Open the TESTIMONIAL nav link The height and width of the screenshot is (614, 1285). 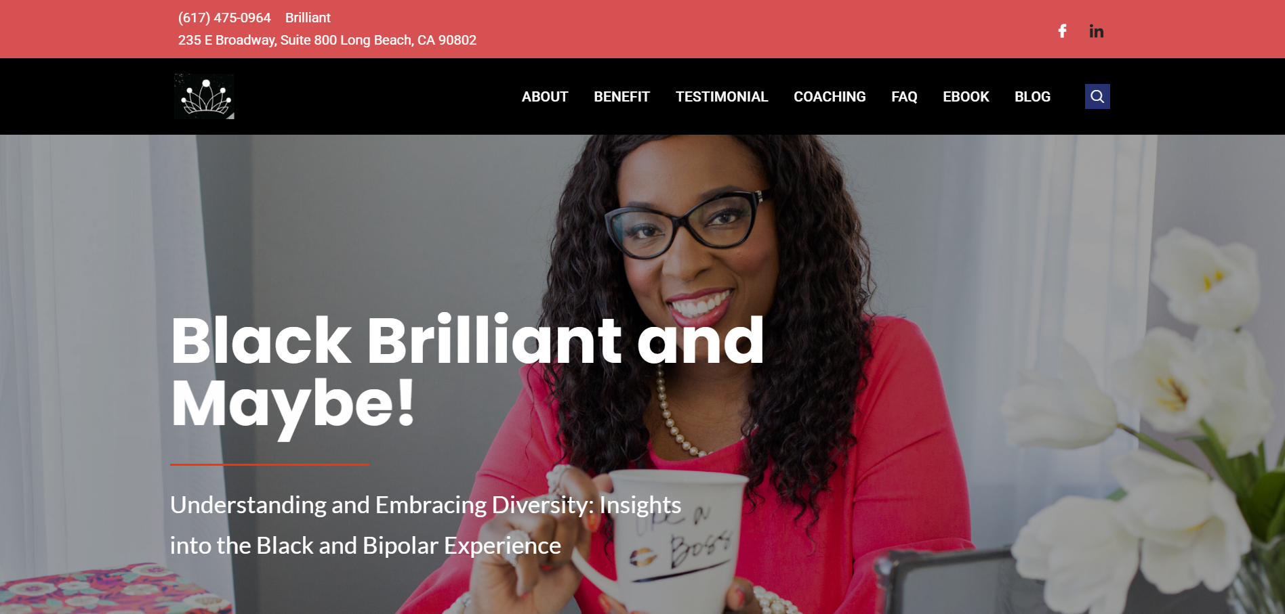[x=722, y=97]
